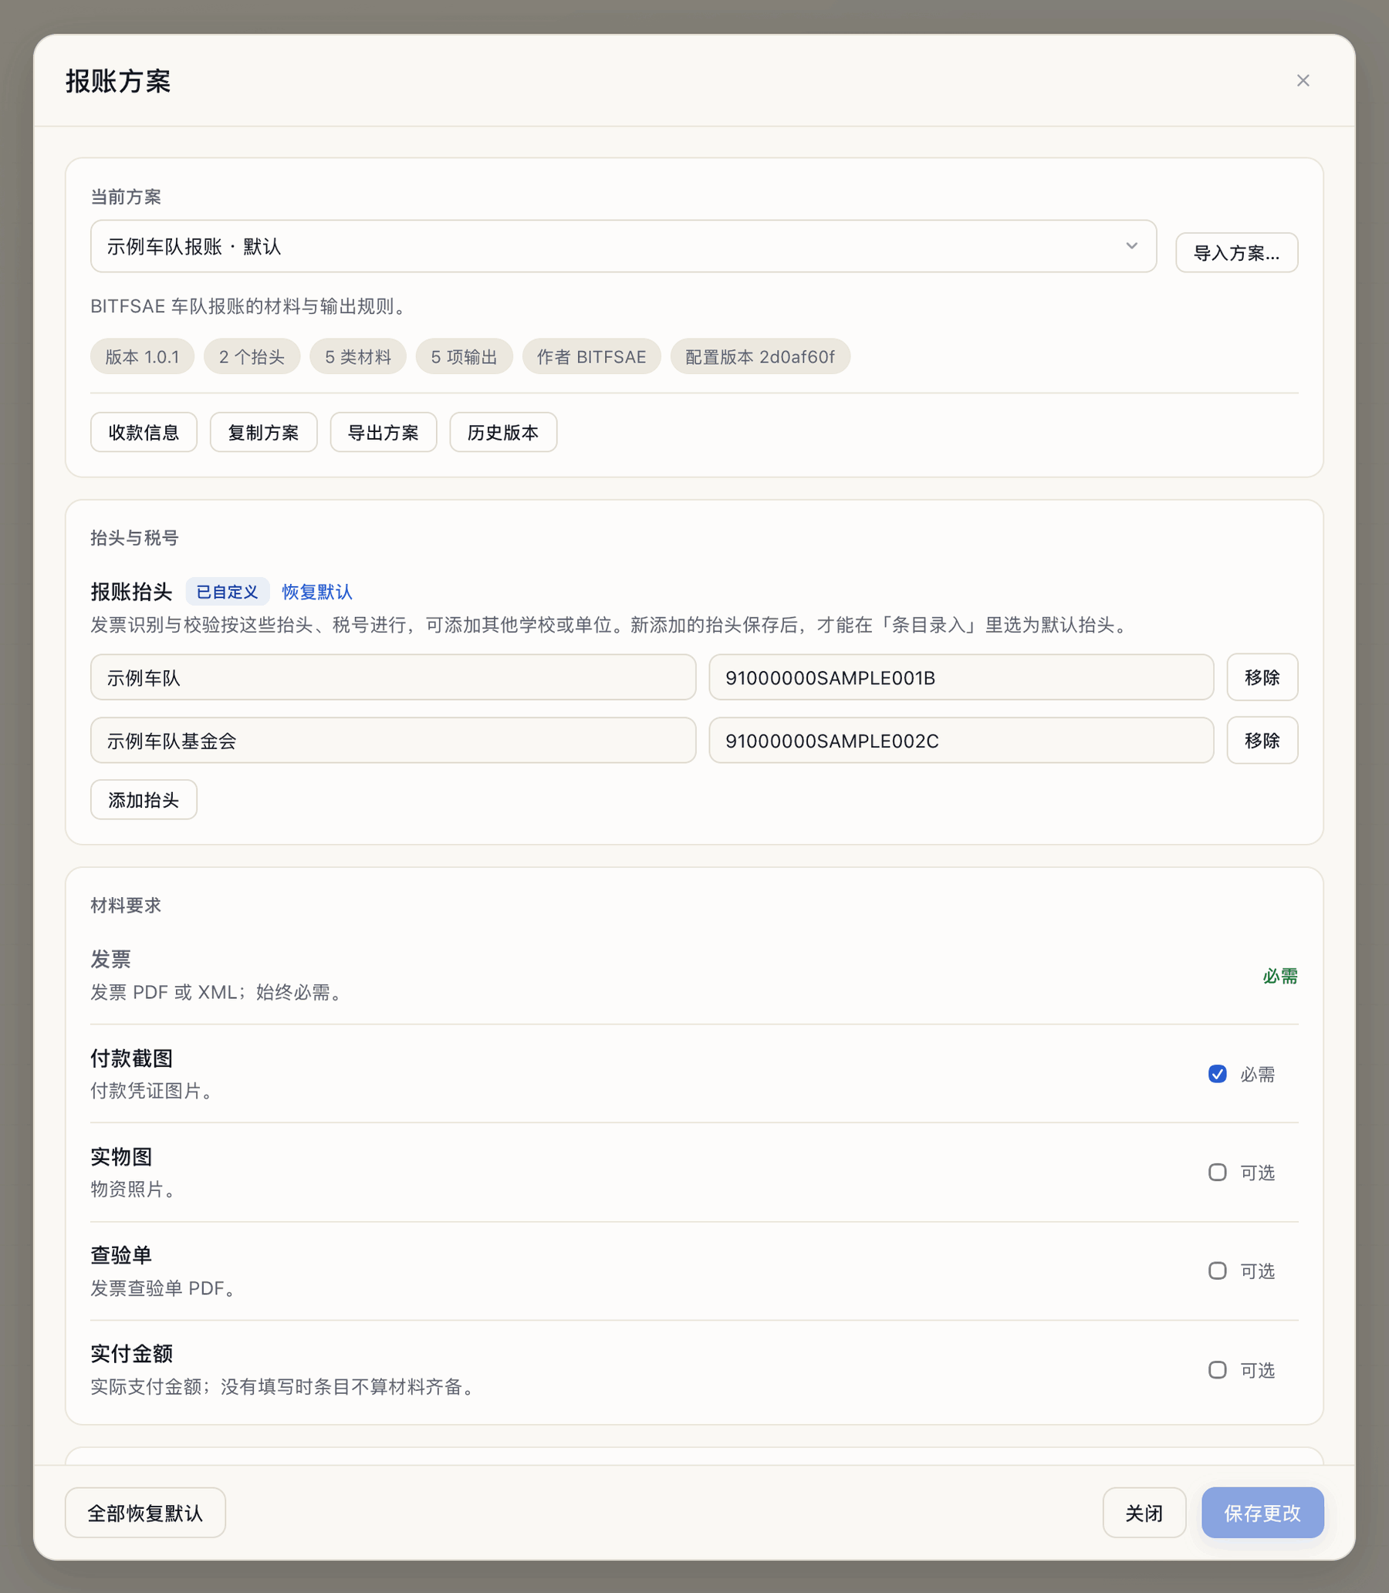The height and width of the screenshot is (1593, 1389).
Task: Remove the 示例车队基金会 title row
Action: pos(1262,741)
